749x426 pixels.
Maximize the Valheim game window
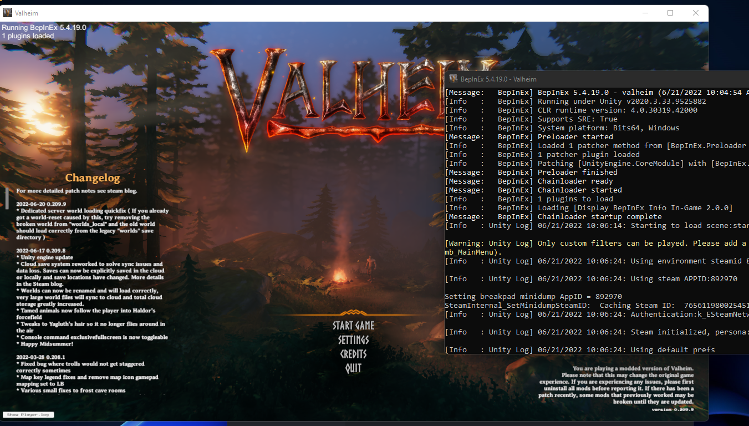(670, 12)
